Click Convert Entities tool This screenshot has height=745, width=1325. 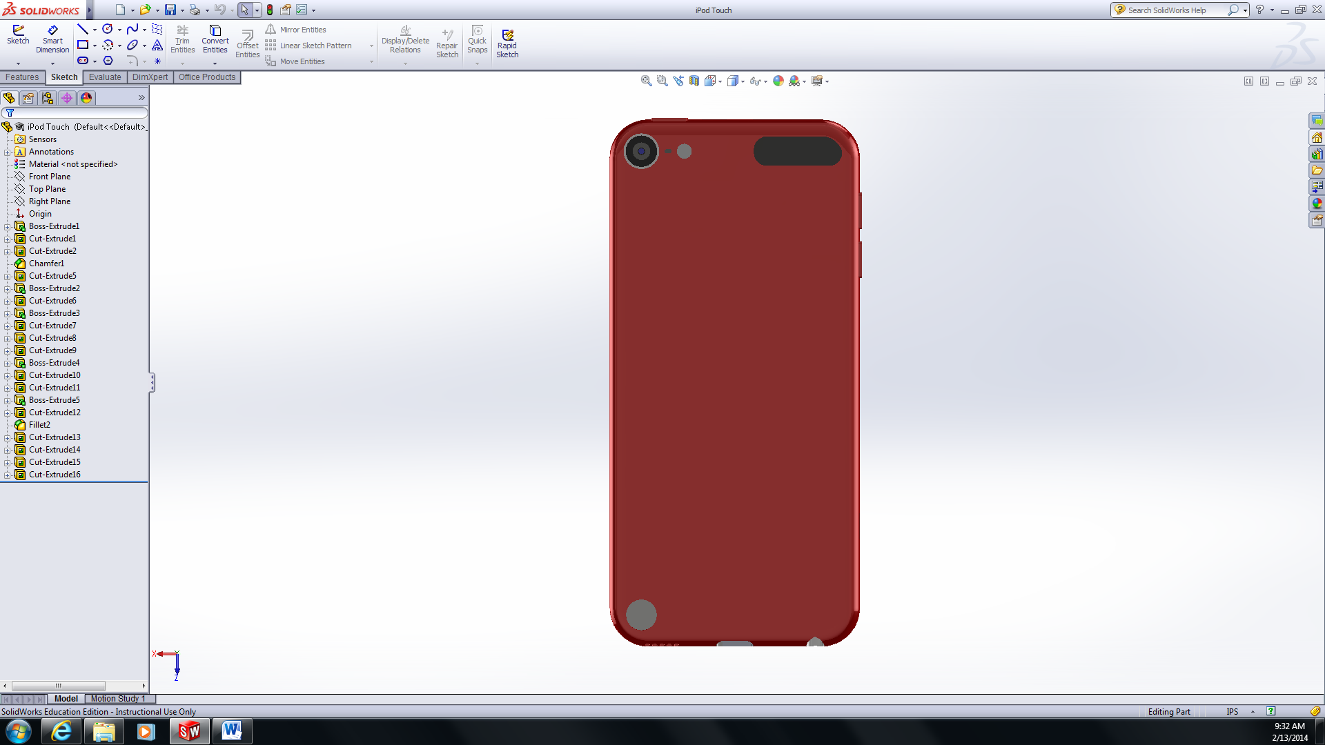coord(215,39)
